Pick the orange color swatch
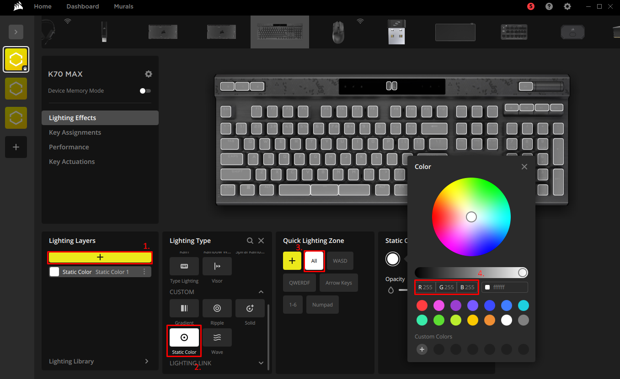This screenshot has width=620, height=379. click(x=489, y=320)
